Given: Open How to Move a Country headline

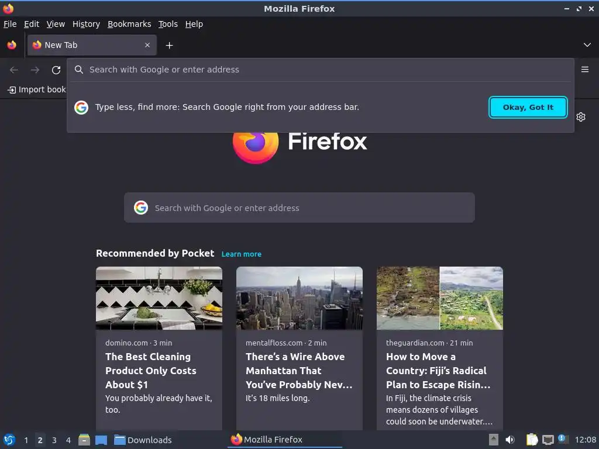Looking at the screenshot, I should (x=438, y=371).
